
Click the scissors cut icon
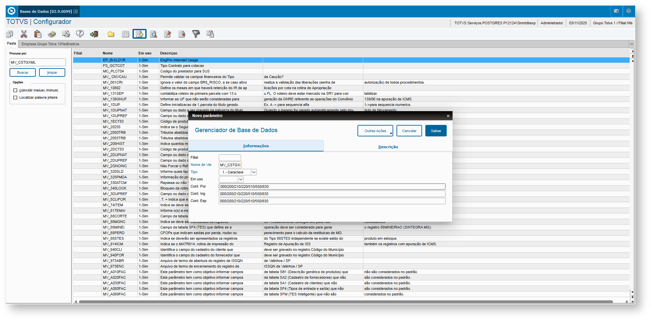tap(24, 34)
